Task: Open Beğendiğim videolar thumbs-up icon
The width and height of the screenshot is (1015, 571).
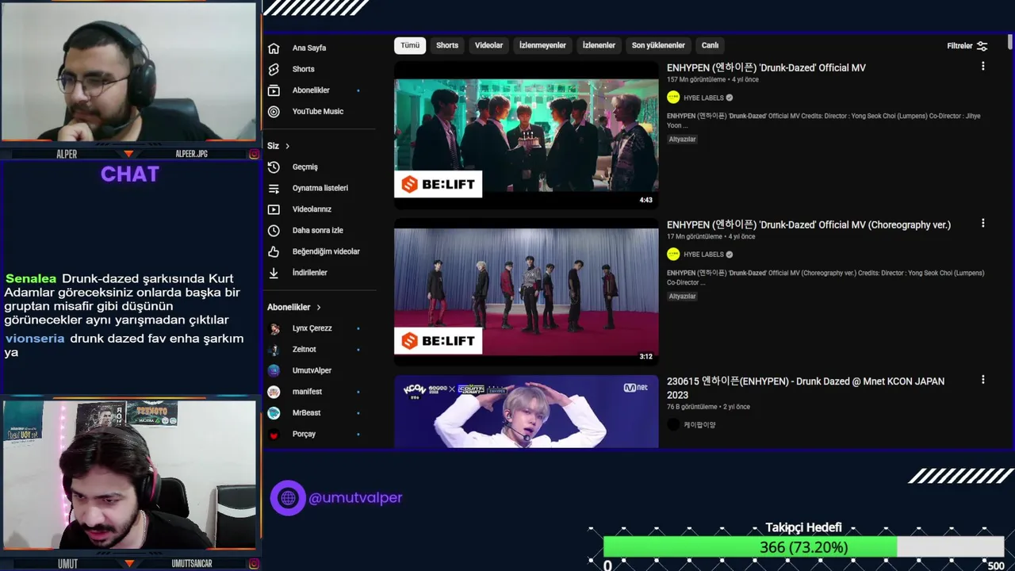Action: point(274,251)
